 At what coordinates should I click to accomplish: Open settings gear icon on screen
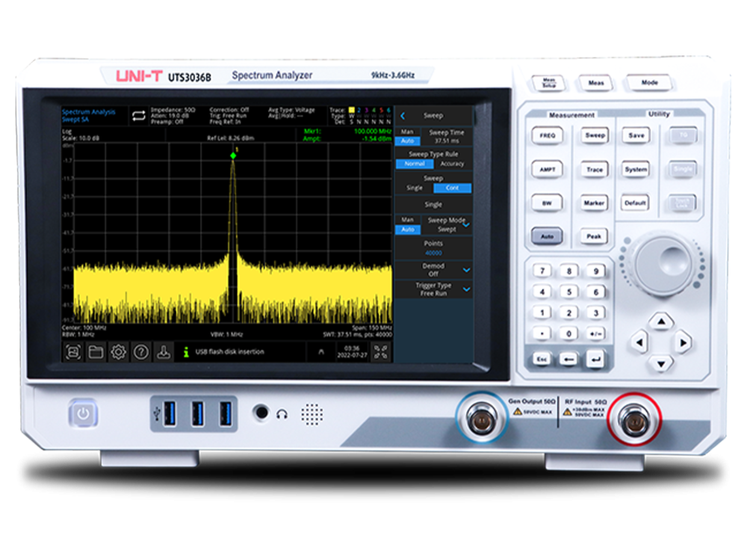point(118,352)
